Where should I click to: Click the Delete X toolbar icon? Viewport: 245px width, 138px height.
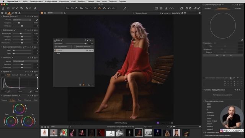(16, 8)
